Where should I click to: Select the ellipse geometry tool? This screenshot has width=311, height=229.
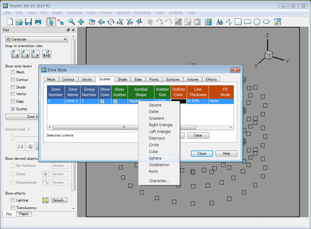266,22
